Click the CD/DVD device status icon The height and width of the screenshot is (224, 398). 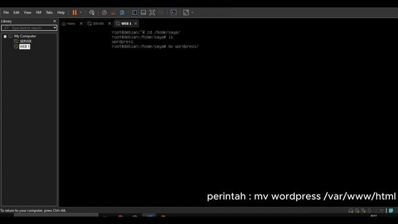coord(357,211)
